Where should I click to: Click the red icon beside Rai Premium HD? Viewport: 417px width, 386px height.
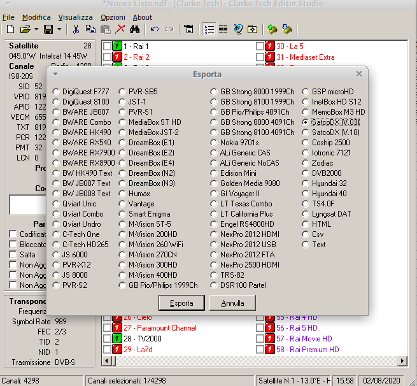270,349
